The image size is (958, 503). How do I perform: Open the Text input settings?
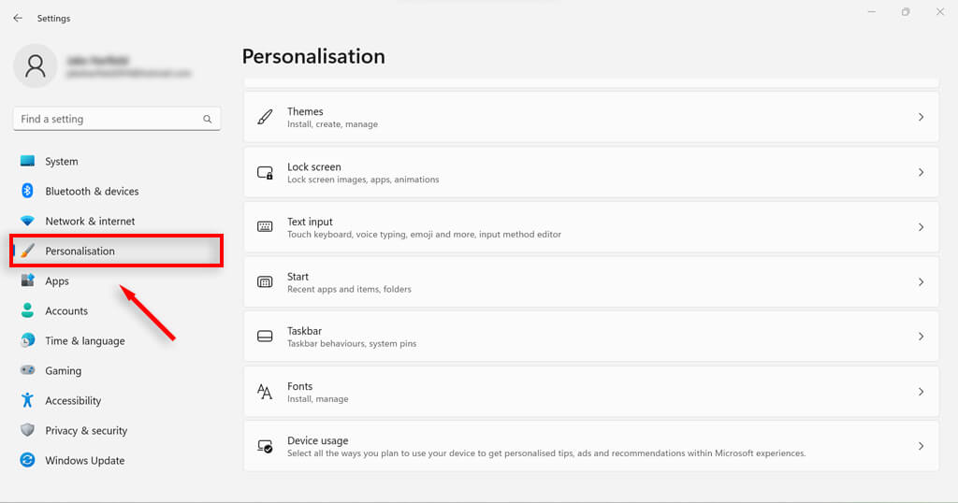(590, 227)
